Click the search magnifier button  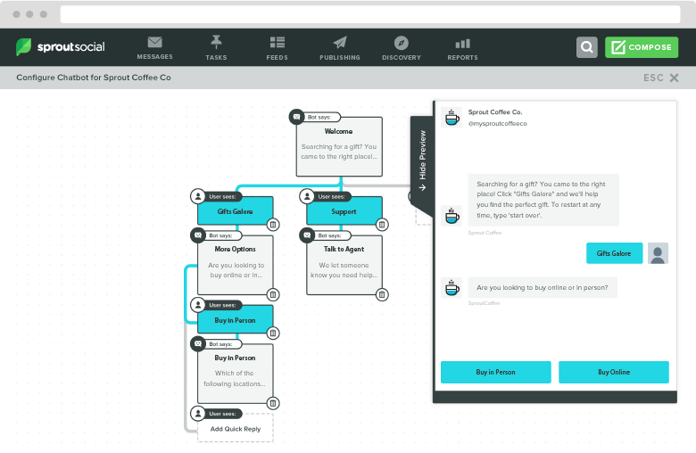tap(587, 47)
